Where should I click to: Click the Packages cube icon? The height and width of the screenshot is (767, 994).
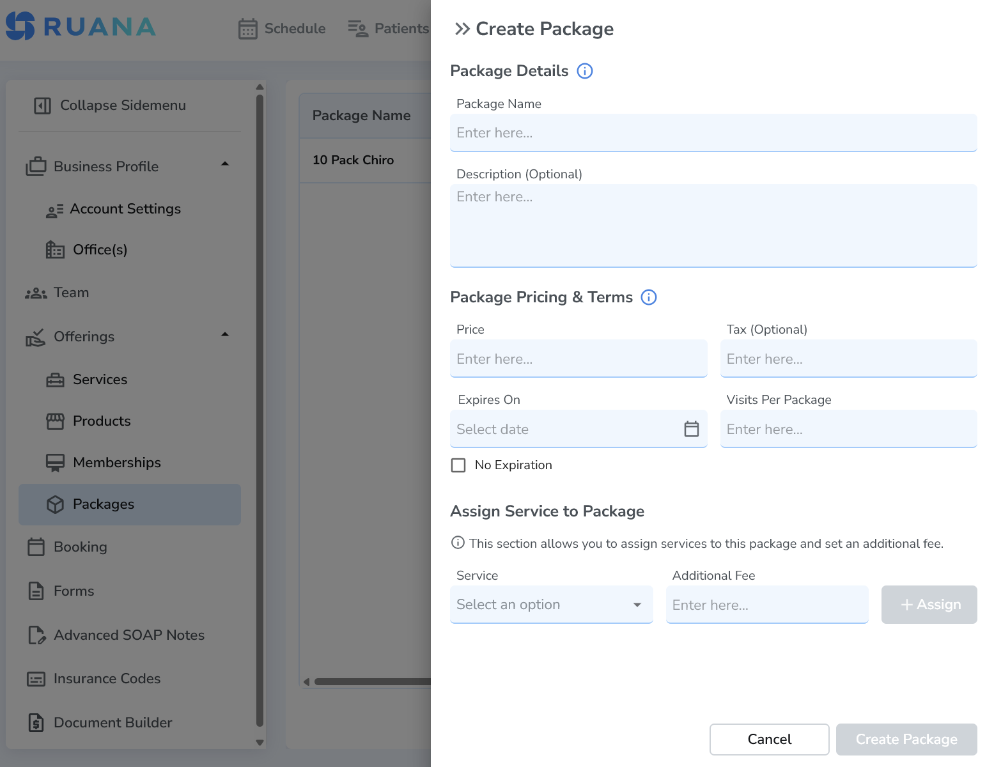(56, 504)
